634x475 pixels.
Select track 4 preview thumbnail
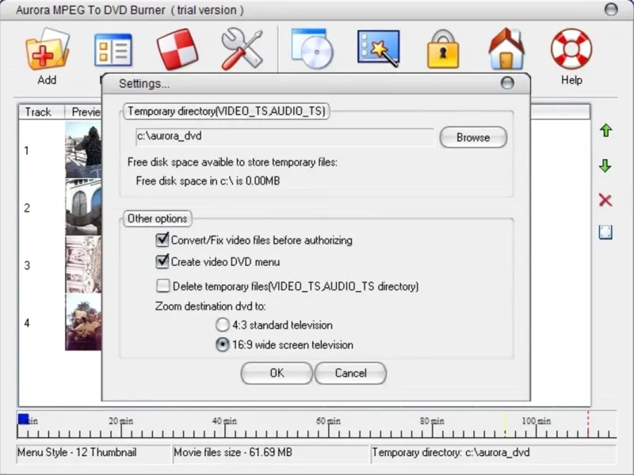[x=83, y=322]
